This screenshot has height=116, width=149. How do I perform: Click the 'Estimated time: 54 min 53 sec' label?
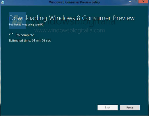coord(30,41)
